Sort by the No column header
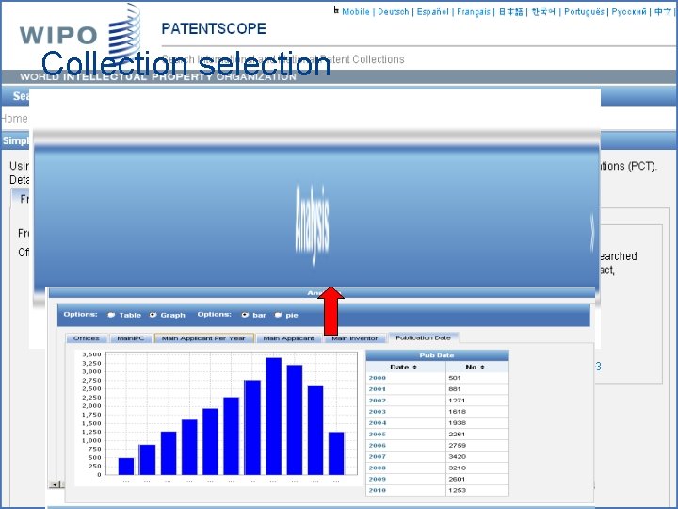Screen dimensions: 678x509 click(x=476, y=367)
